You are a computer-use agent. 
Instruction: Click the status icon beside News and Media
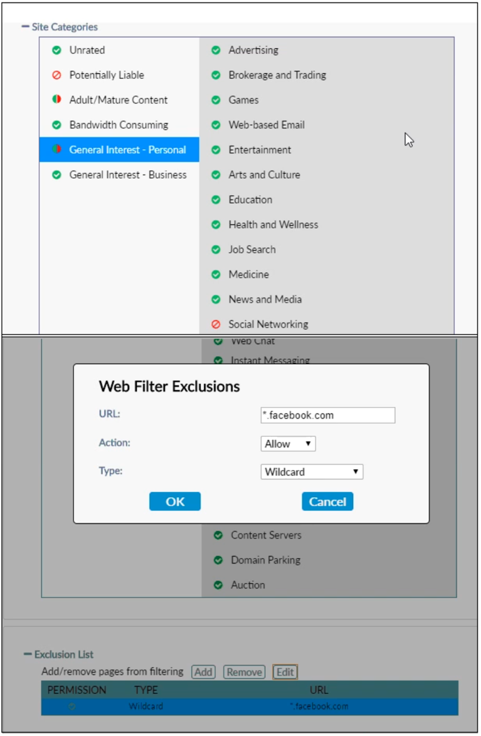coord(216,300)
